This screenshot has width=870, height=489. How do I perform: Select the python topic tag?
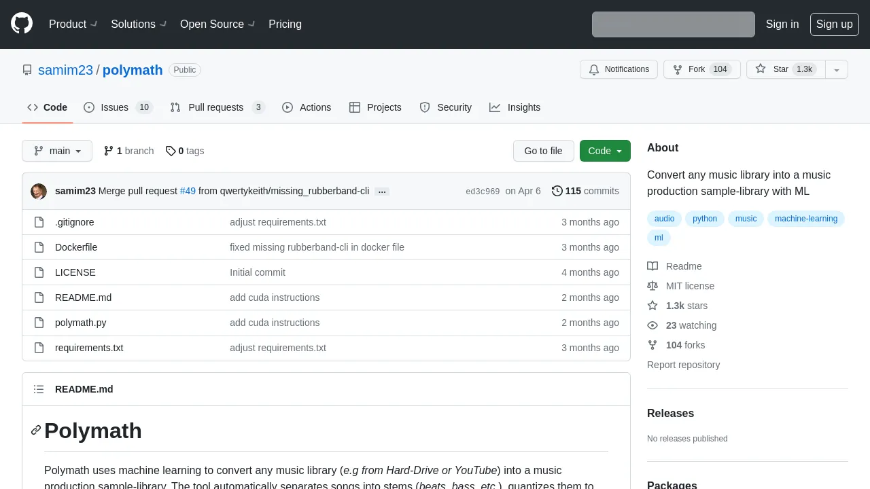click(x=705, y=219)
